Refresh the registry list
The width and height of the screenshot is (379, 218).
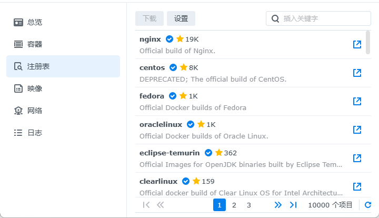(x=368, y=205)
